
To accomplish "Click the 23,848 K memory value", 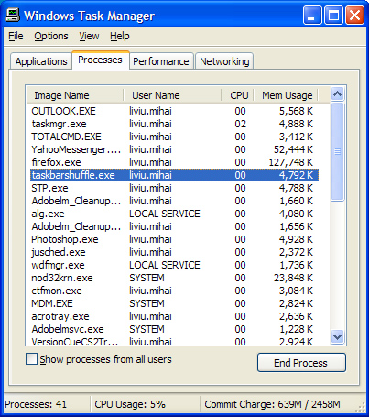I will point(293,278).
